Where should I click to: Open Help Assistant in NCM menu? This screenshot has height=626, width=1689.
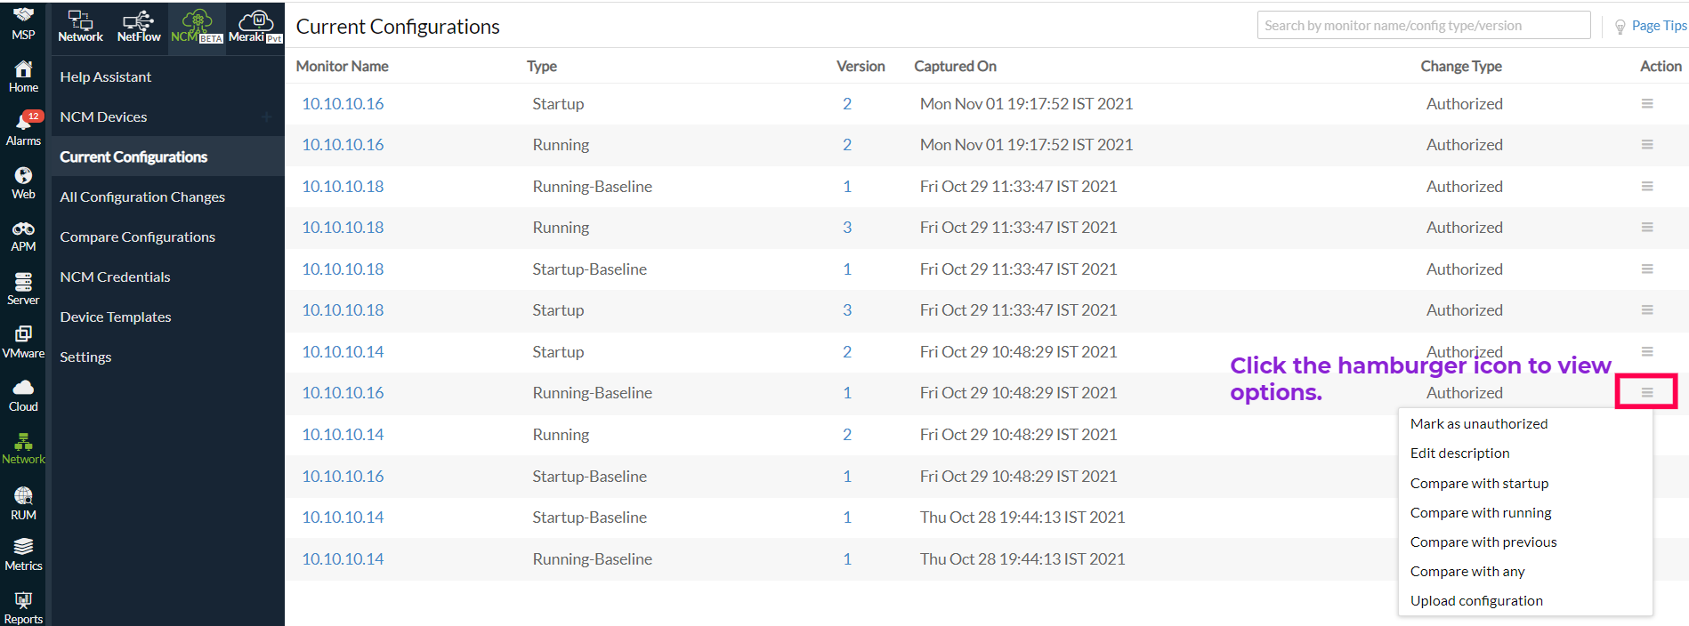(106, 76)
